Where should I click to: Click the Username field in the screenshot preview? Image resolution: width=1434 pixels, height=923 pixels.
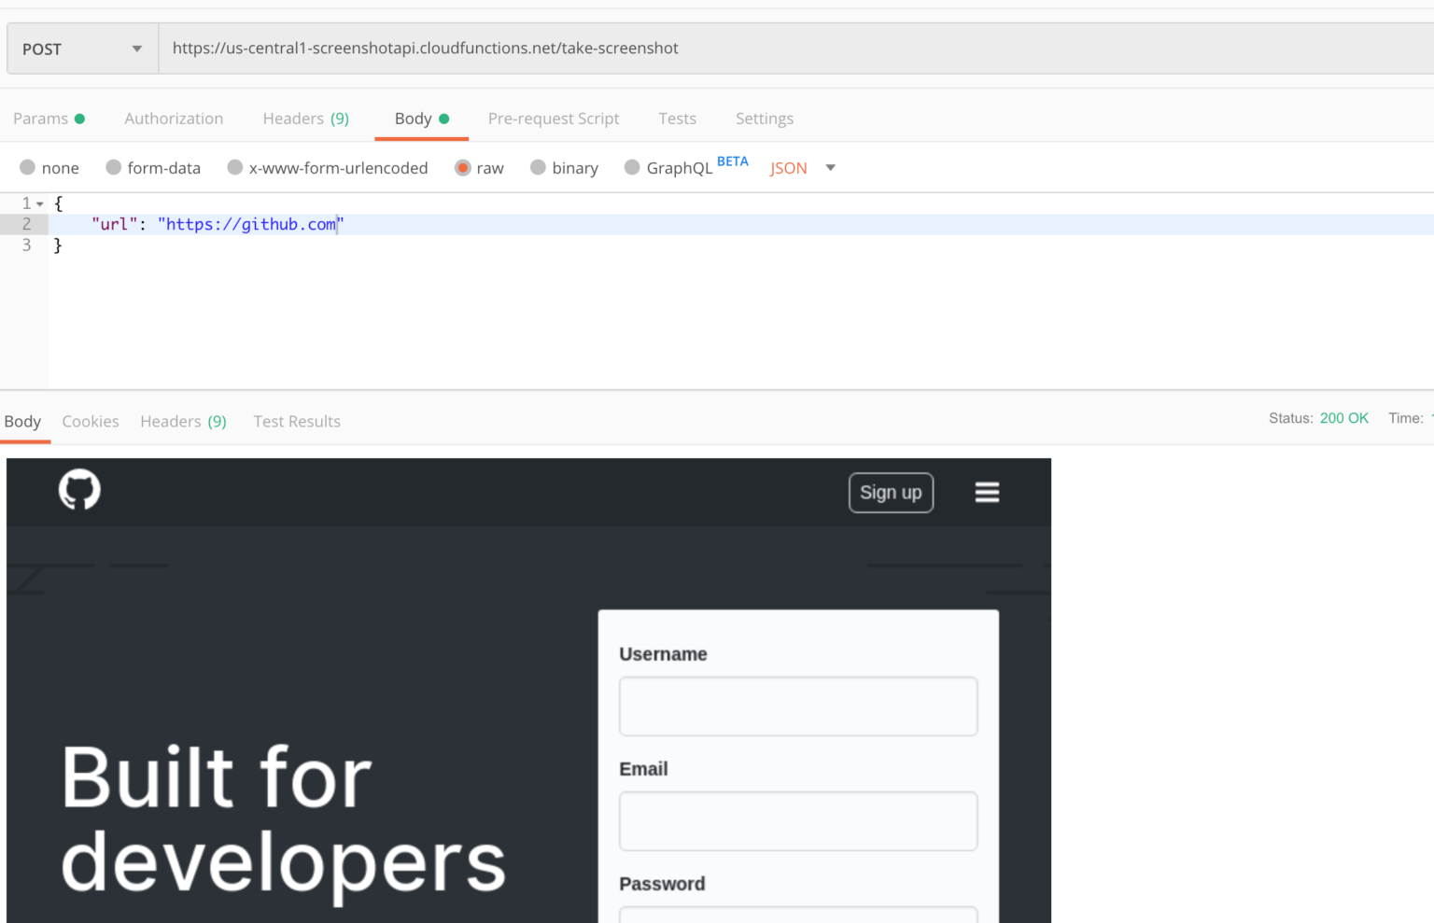pos(798,706)
